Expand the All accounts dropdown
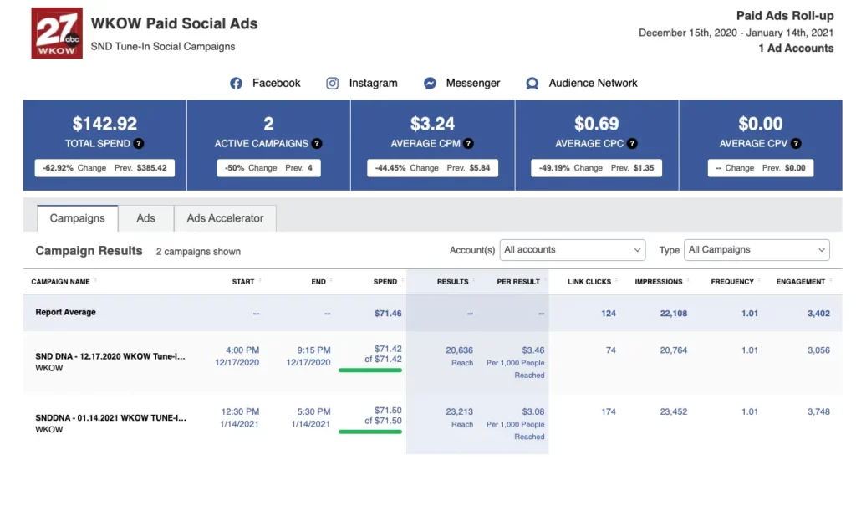 (x=573, y=250)
